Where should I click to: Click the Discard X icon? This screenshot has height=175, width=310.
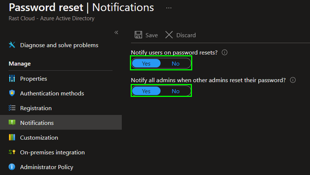[x=169, y=35]
